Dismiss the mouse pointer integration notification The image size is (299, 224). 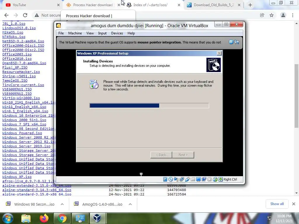[231, 42]
